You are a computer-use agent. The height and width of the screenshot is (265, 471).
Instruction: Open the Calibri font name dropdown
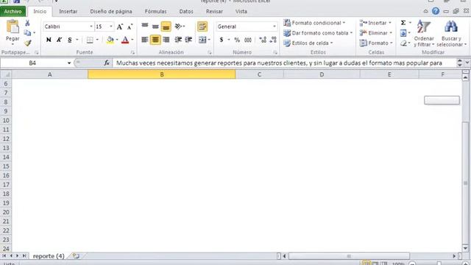[91, 26]
